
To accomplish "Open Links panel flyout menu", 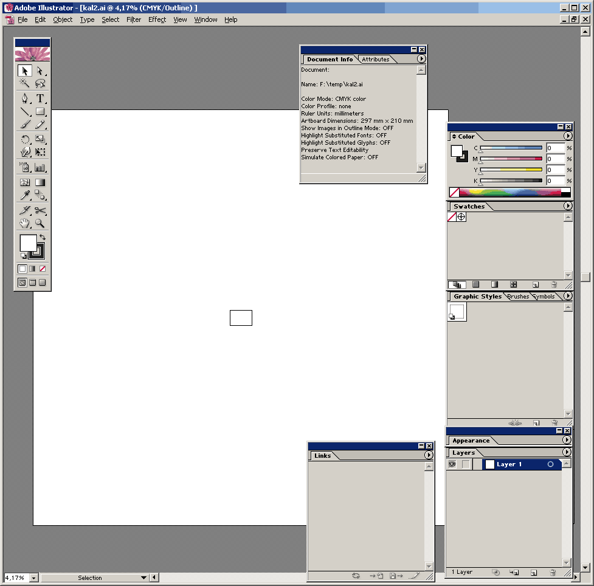I will (x=429, y=455).
